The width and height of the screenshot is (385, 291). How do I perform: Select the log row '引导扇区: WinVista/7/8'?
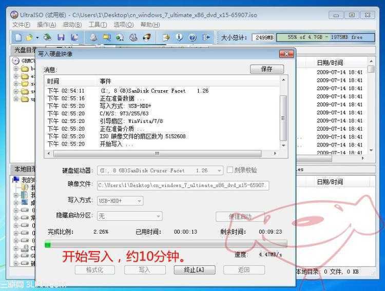click(x=162, y=121)
